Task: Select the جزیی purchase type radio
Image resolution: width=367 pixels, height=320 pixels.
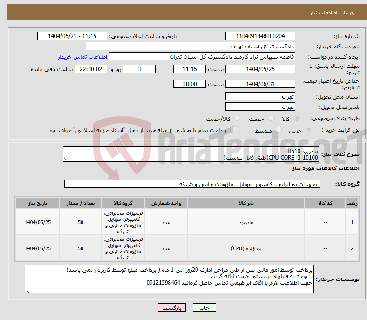Action: pyautogui.click(x=309, y=129)
